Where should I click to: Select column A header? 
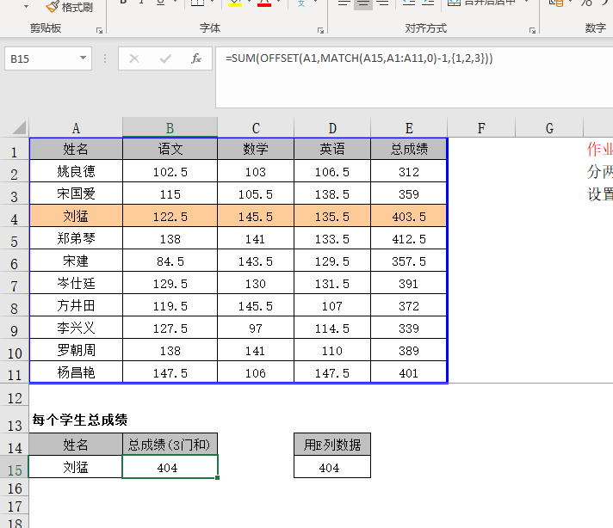pos(76,128)
